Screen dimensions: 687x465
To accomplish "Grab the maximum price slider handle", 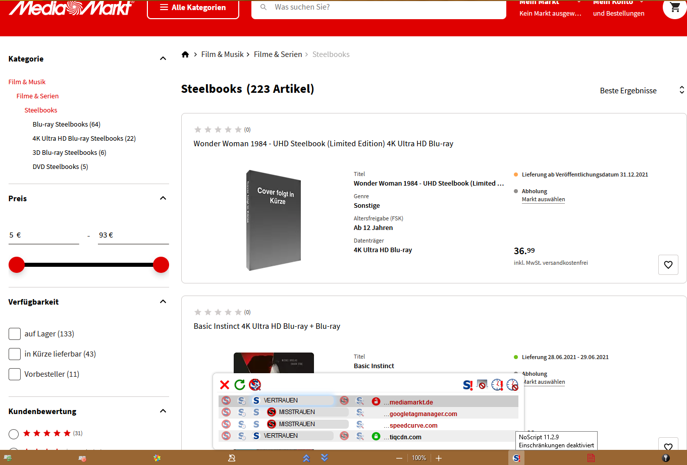I will pos(161,265).
